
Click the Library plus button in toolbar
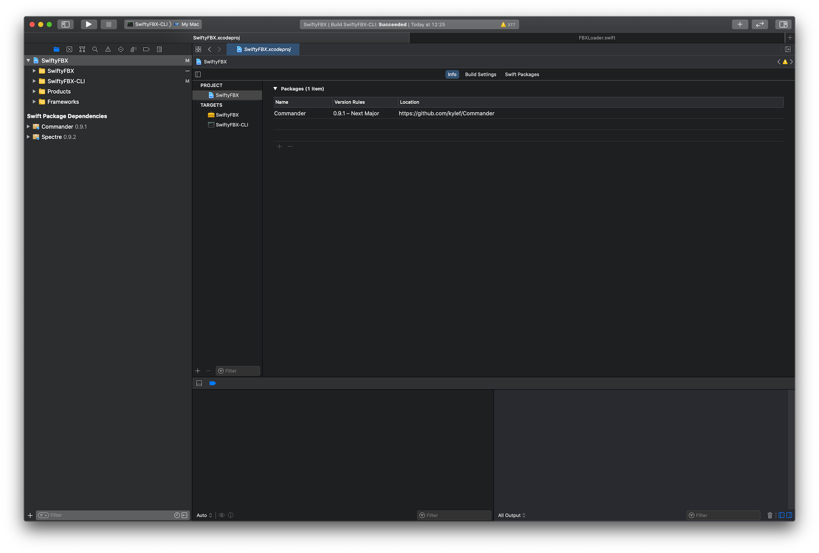(740, 24)
